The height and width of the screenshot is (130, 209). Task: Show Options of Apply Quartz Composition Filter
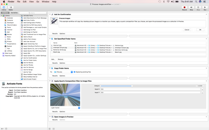[62, 111]
